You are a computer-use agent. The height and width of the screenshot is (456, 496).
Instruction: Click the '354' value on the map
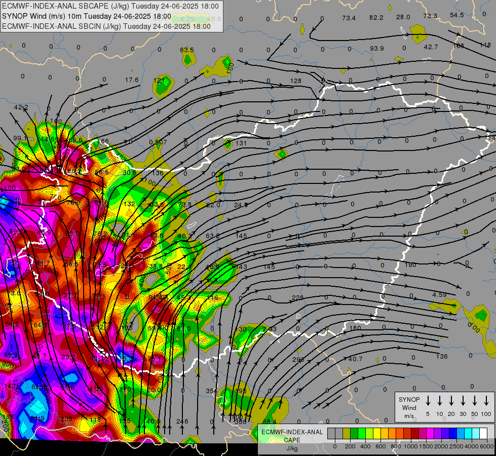[211, 391]
